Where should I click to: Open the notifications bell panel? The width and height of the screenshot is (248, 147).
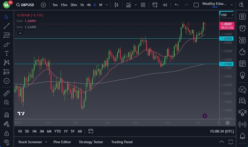(x=242, y=136)
